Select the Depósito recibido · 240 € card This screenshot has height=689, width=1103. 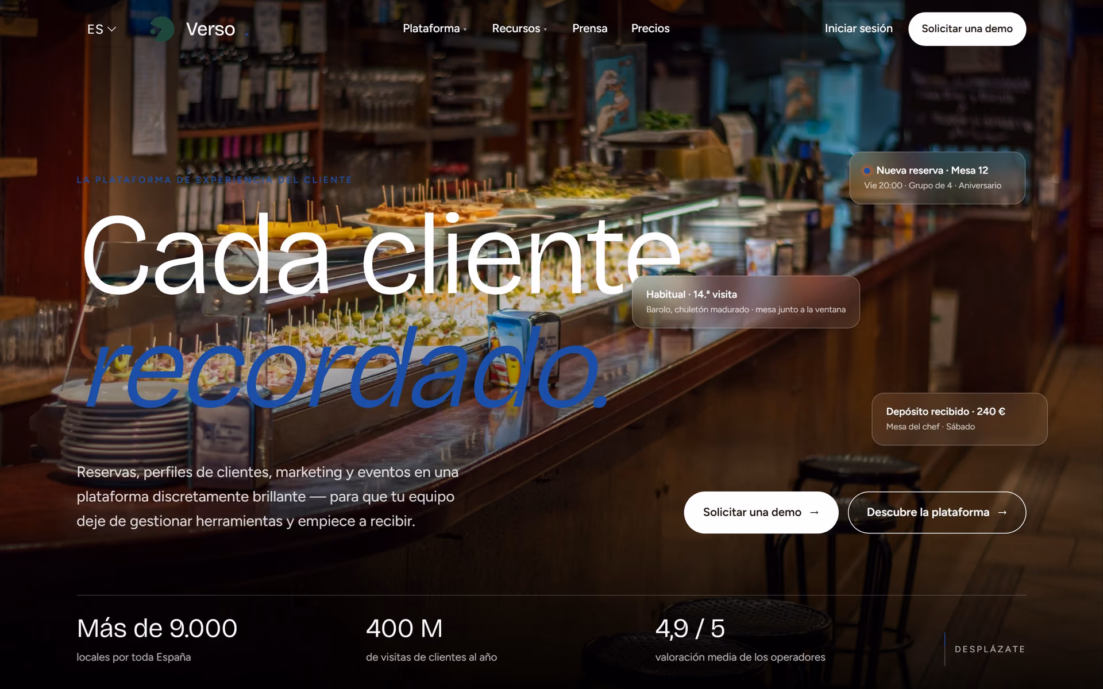(x=959, y=419)
